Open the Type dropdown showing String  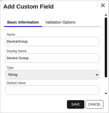coord(52,75)
